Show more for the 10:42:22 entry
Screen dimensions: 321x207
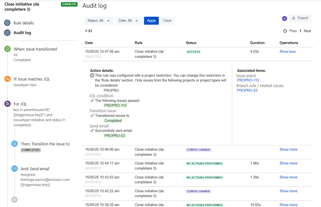pos(288,191)
